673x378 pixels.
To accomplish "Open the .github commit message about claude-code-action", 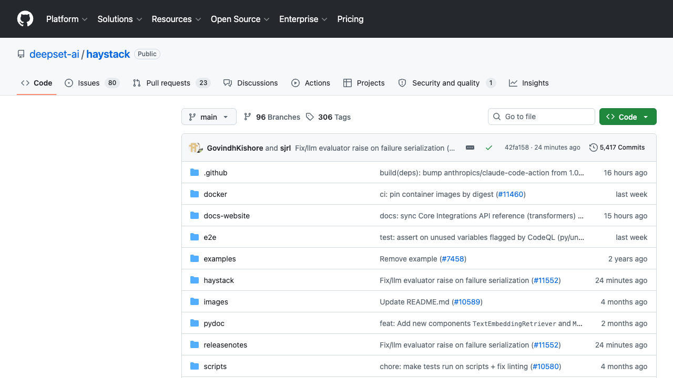I will click(x=482, y=173).
